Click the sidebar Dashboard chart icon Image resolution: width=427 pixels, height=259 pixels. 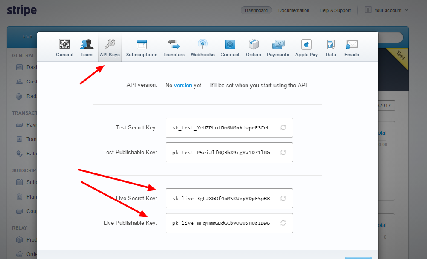[x=19, y=67]
